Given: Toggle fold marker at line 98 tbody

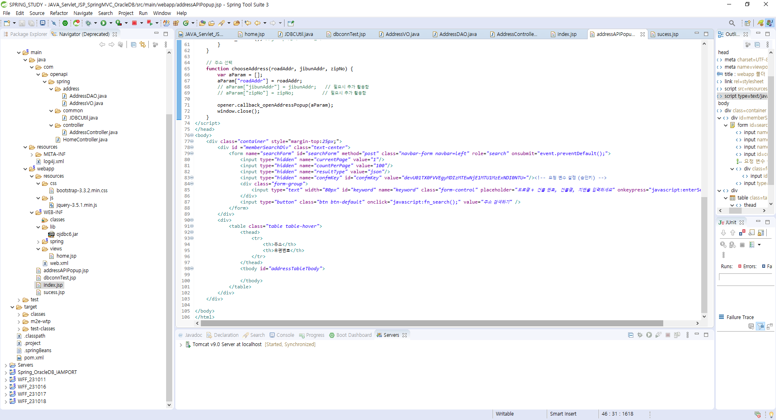Looking at the screenshot, I should [192, 269].
